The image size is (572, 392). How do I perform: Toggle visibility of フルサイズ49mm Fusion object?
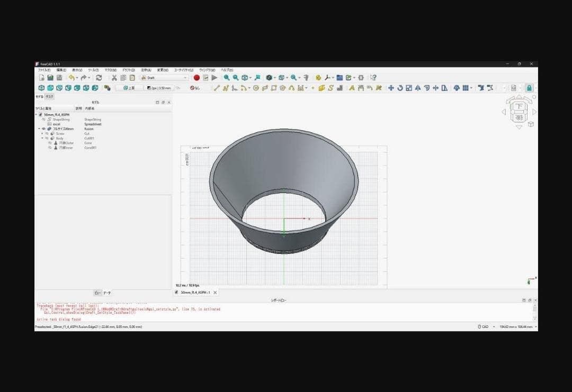44,129
